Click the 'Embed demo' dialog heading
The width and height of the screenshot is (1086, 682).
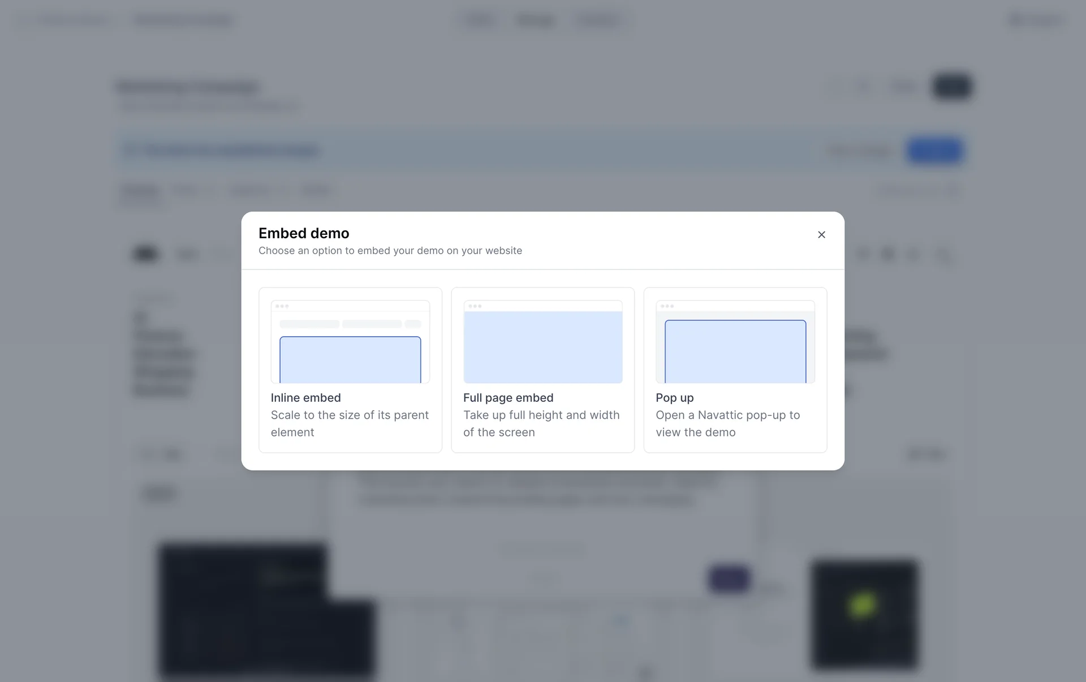coord(304,233)
